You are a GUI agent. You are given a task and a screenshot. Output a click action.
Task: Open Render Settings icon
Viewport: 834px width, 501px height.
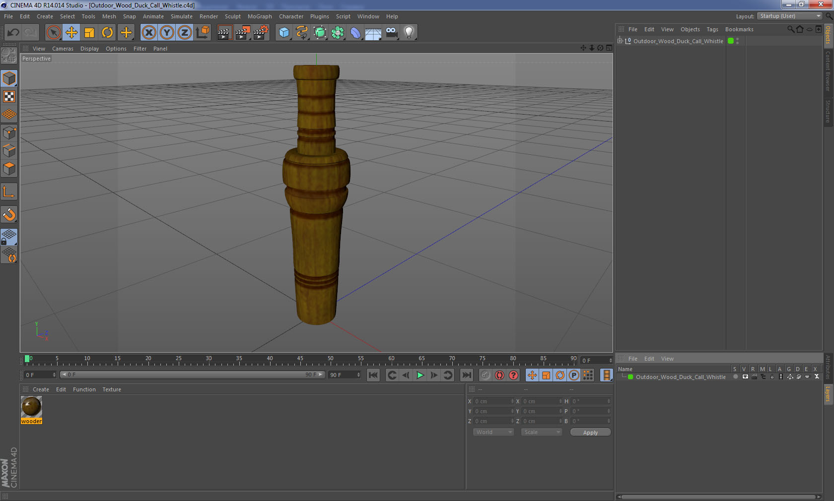point(261,33)
